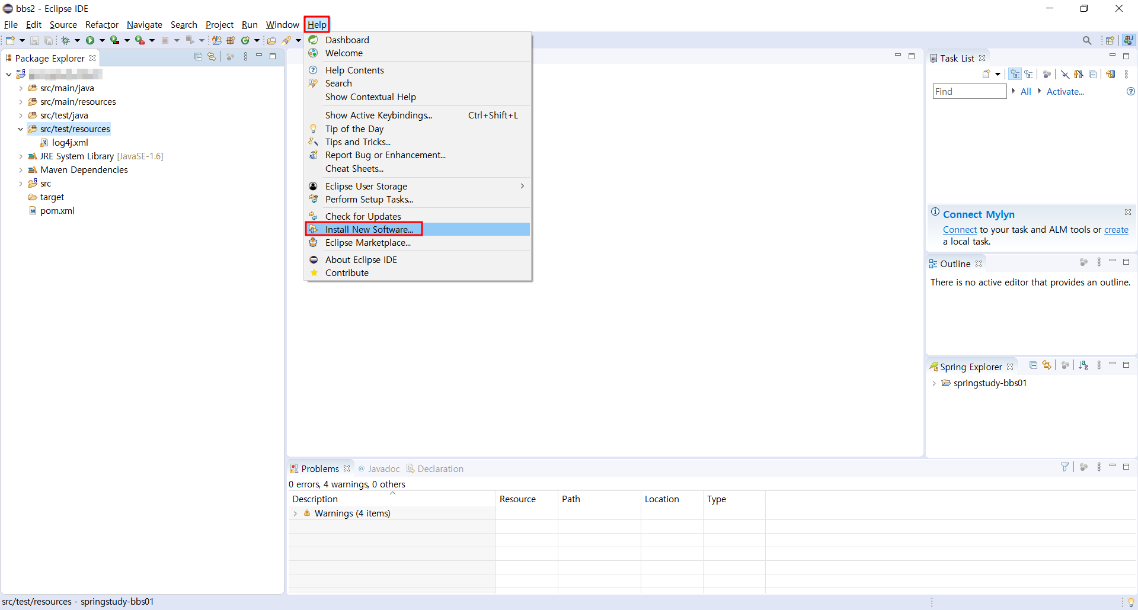This screenshot has width=1138, height=610.
Task: Expand Warnings (4 items) in Problems
Action: [x=295, y=513]
